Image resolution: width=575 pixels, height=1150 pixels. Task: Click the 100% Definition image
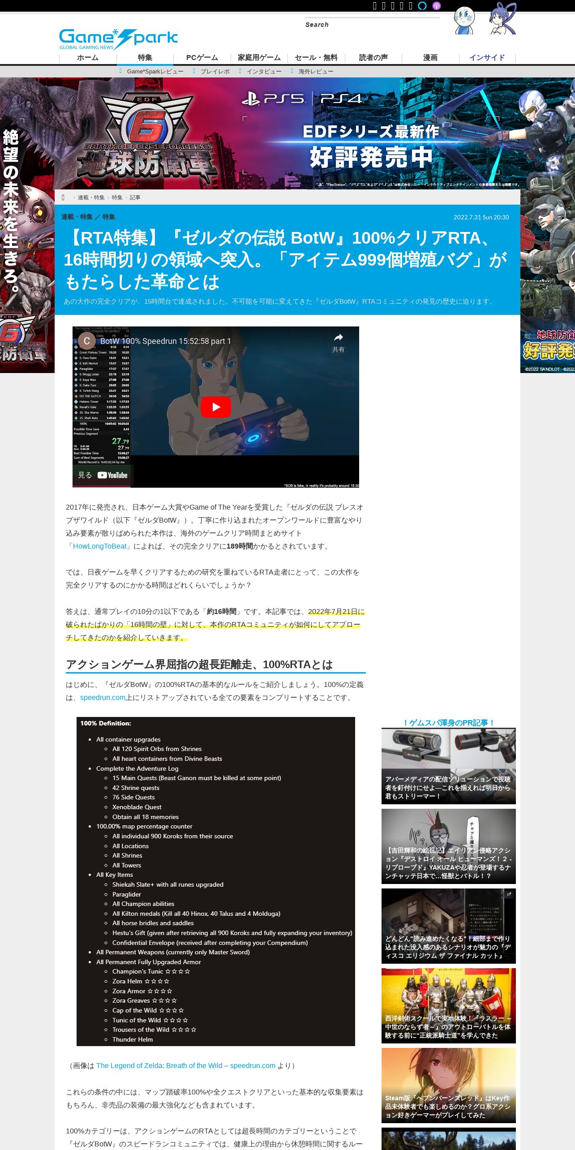click(216, 881)
